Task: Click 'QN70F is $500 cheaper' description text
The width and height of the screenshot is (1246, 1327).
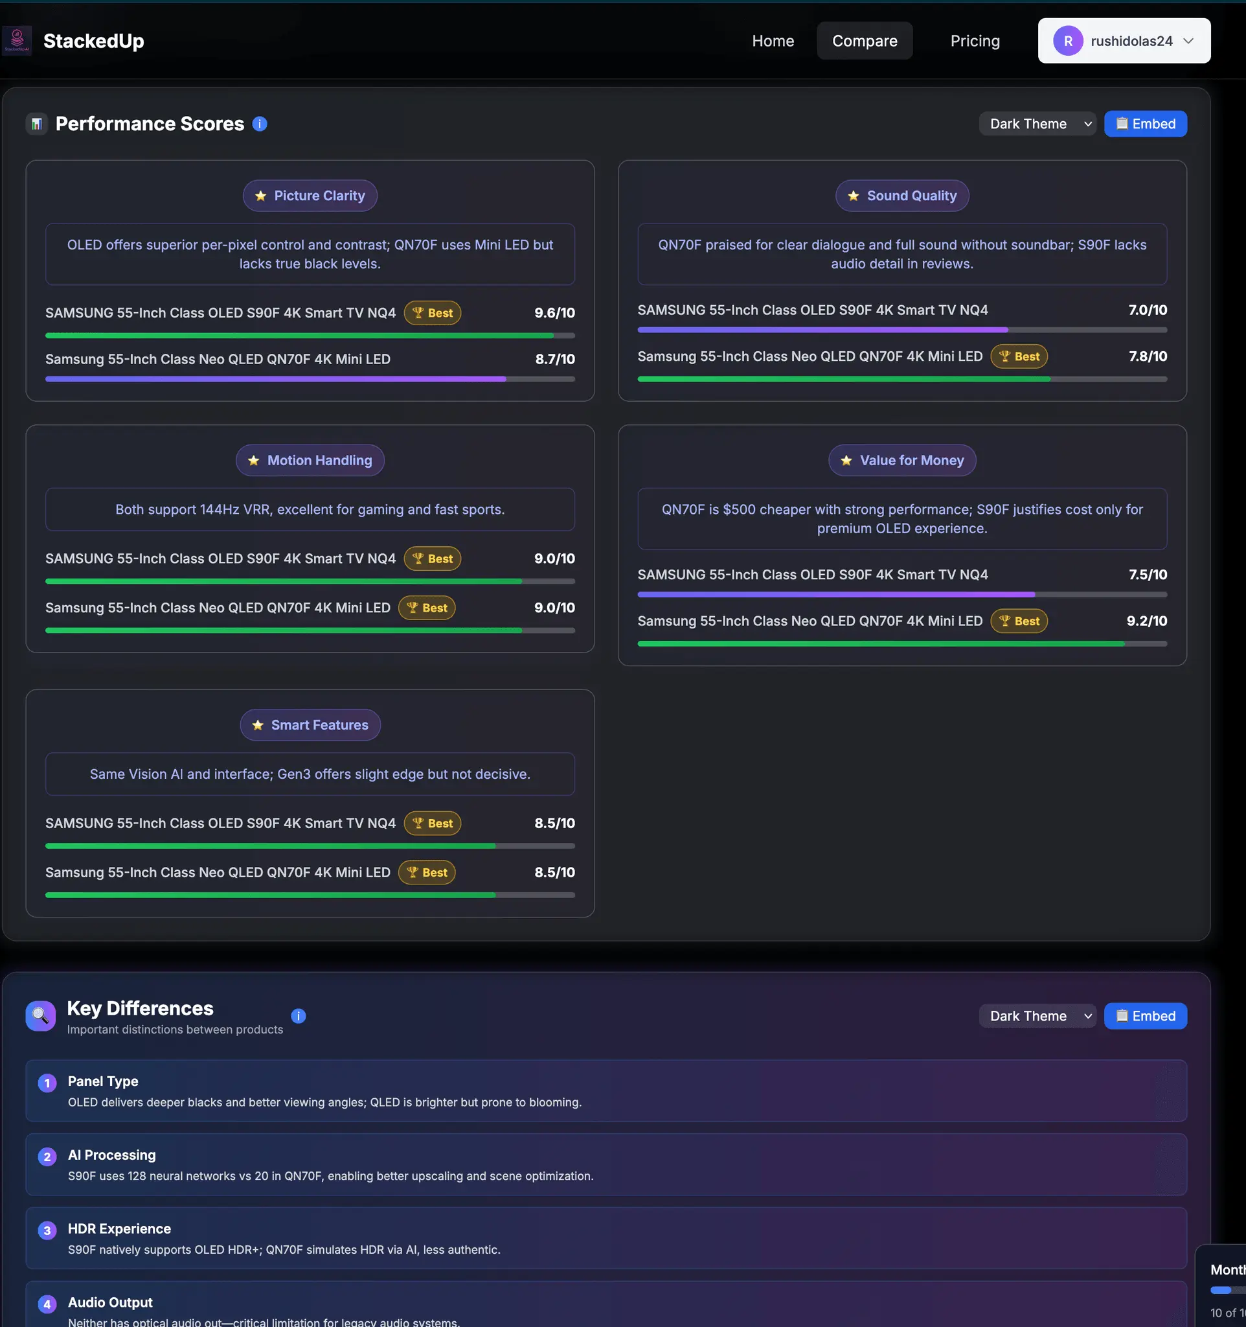Action: click(x=902, y=519)
